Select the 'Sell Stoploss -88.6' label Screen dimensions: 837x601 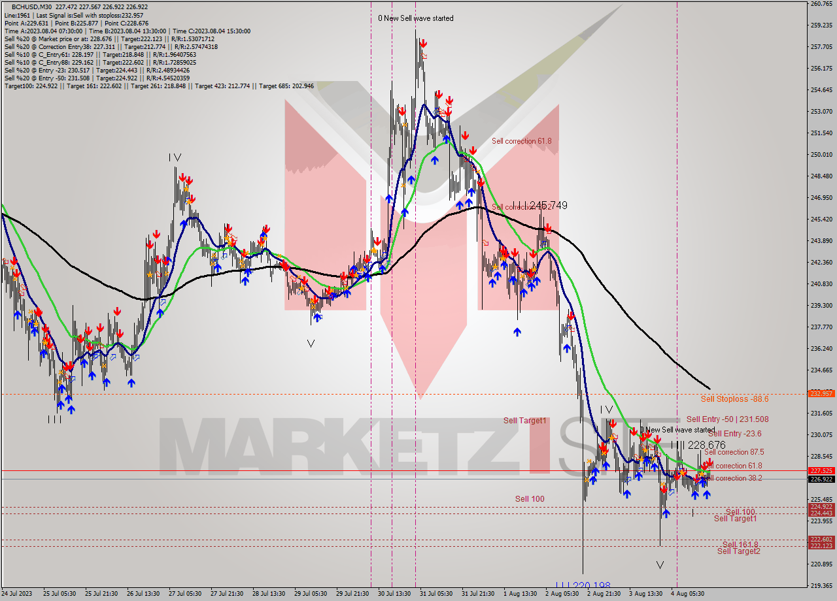click(734, 398)
